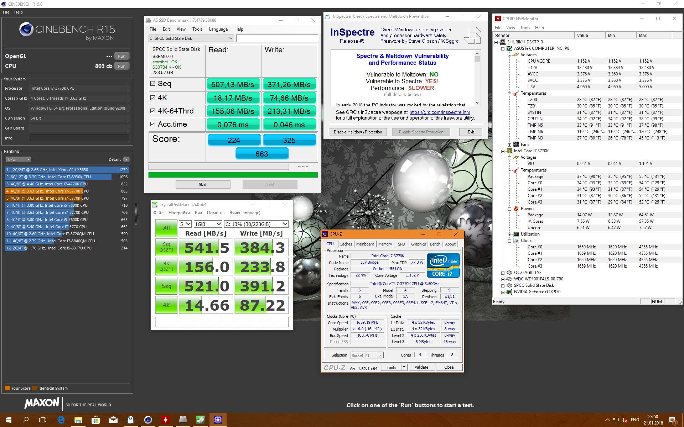Click the Windows Start button
This screenshot has width=684, height=427.
(9, 420)
